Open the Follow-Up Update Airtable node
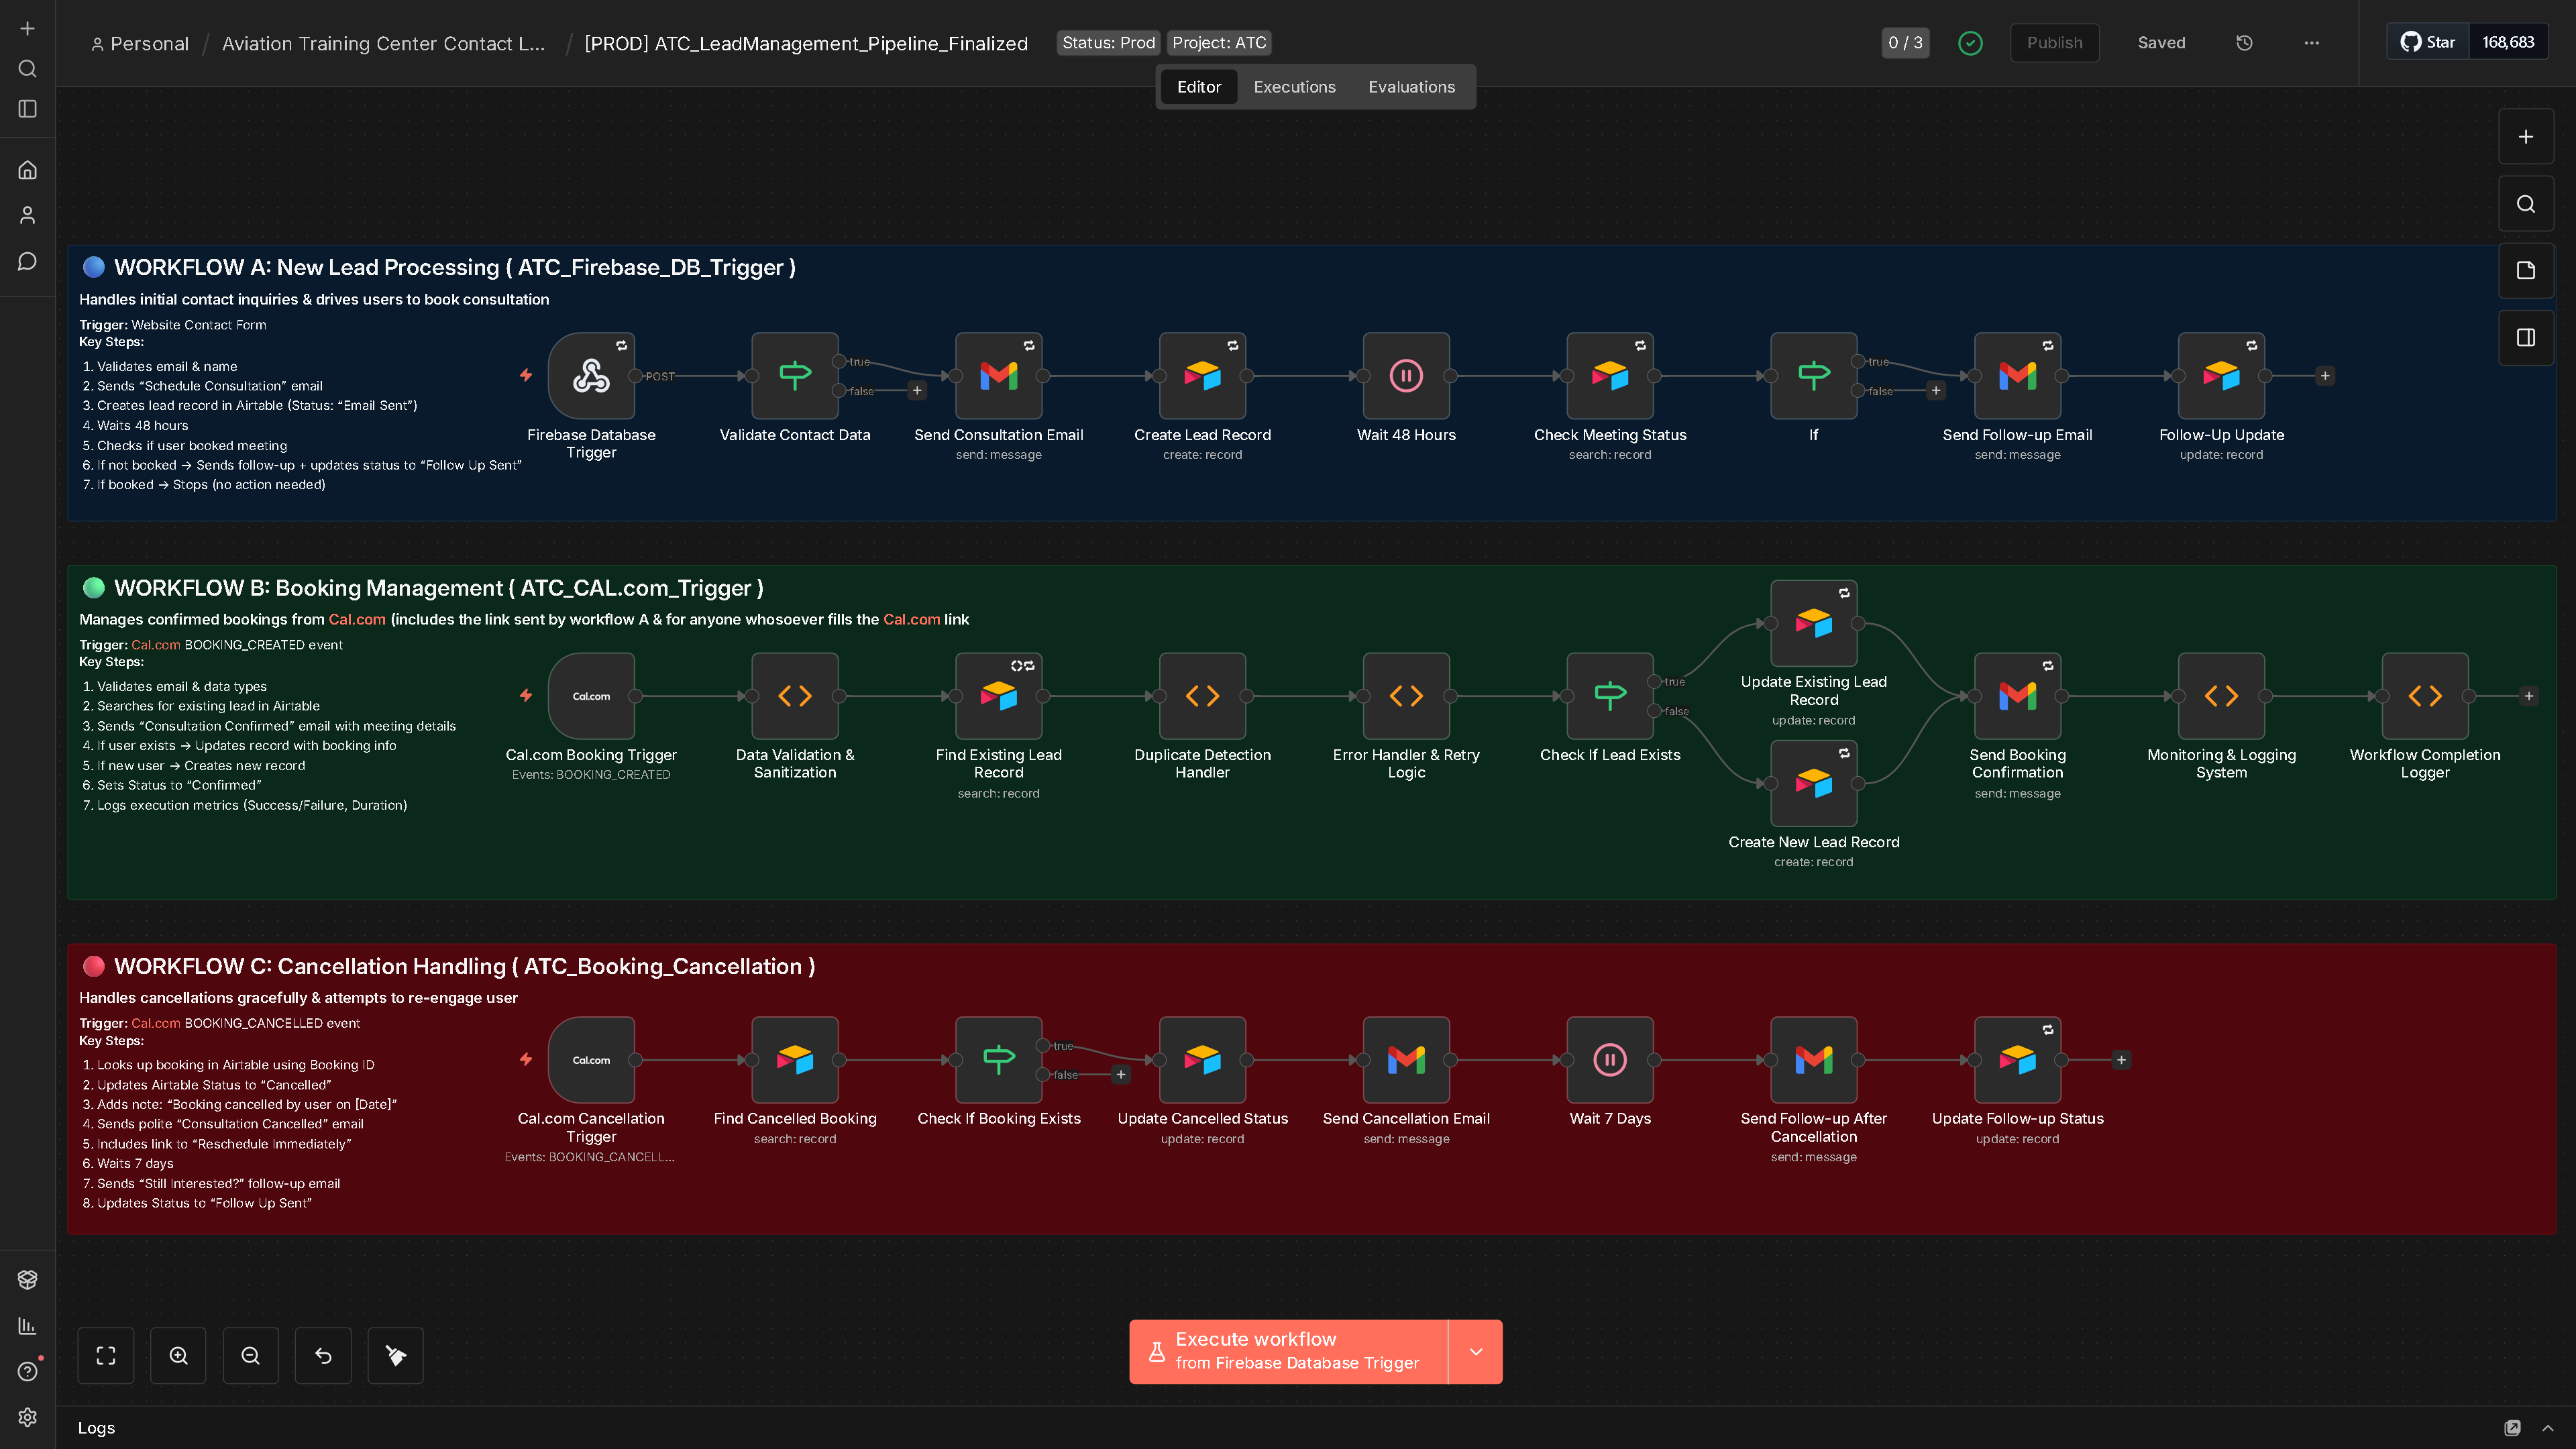Screen dimensions: 2576x1449 (x=2221, y=376)
